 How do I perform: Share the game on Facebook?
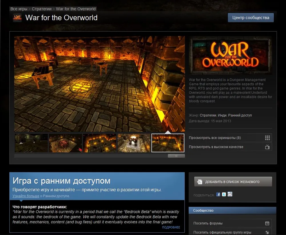[218, 194]
